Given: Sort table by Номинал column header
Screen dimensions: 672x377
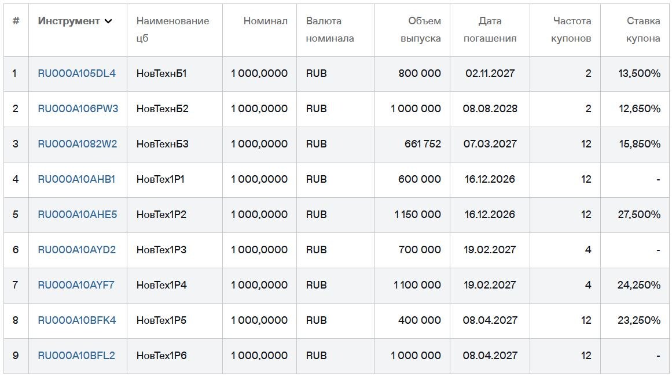Looking at the screenshot, I should tap(265, 21).
